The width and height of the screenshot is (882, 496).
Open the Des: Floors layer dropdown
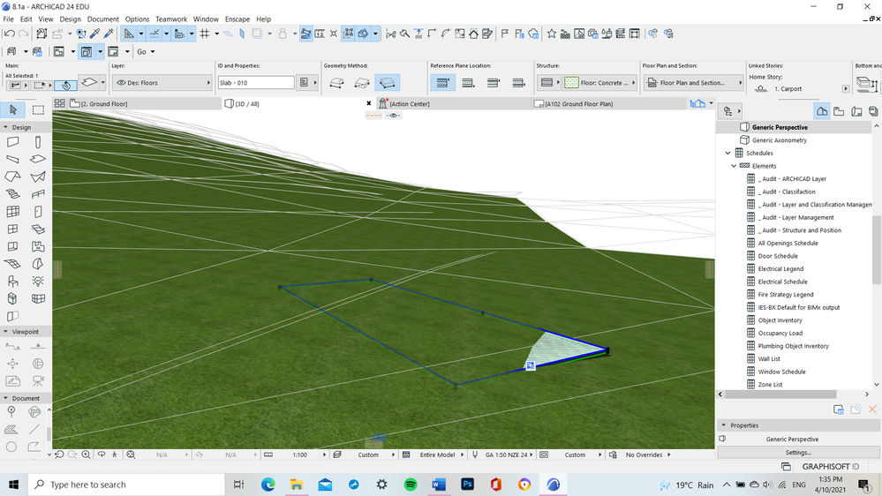pyautogui.click(x=162, y=83)
